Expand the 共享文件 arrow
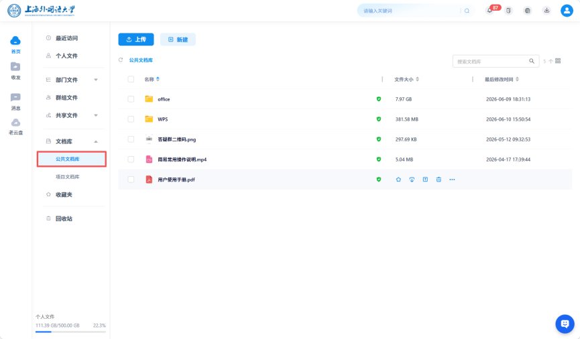The image size is (580, 339). click(x=96, y=115)
